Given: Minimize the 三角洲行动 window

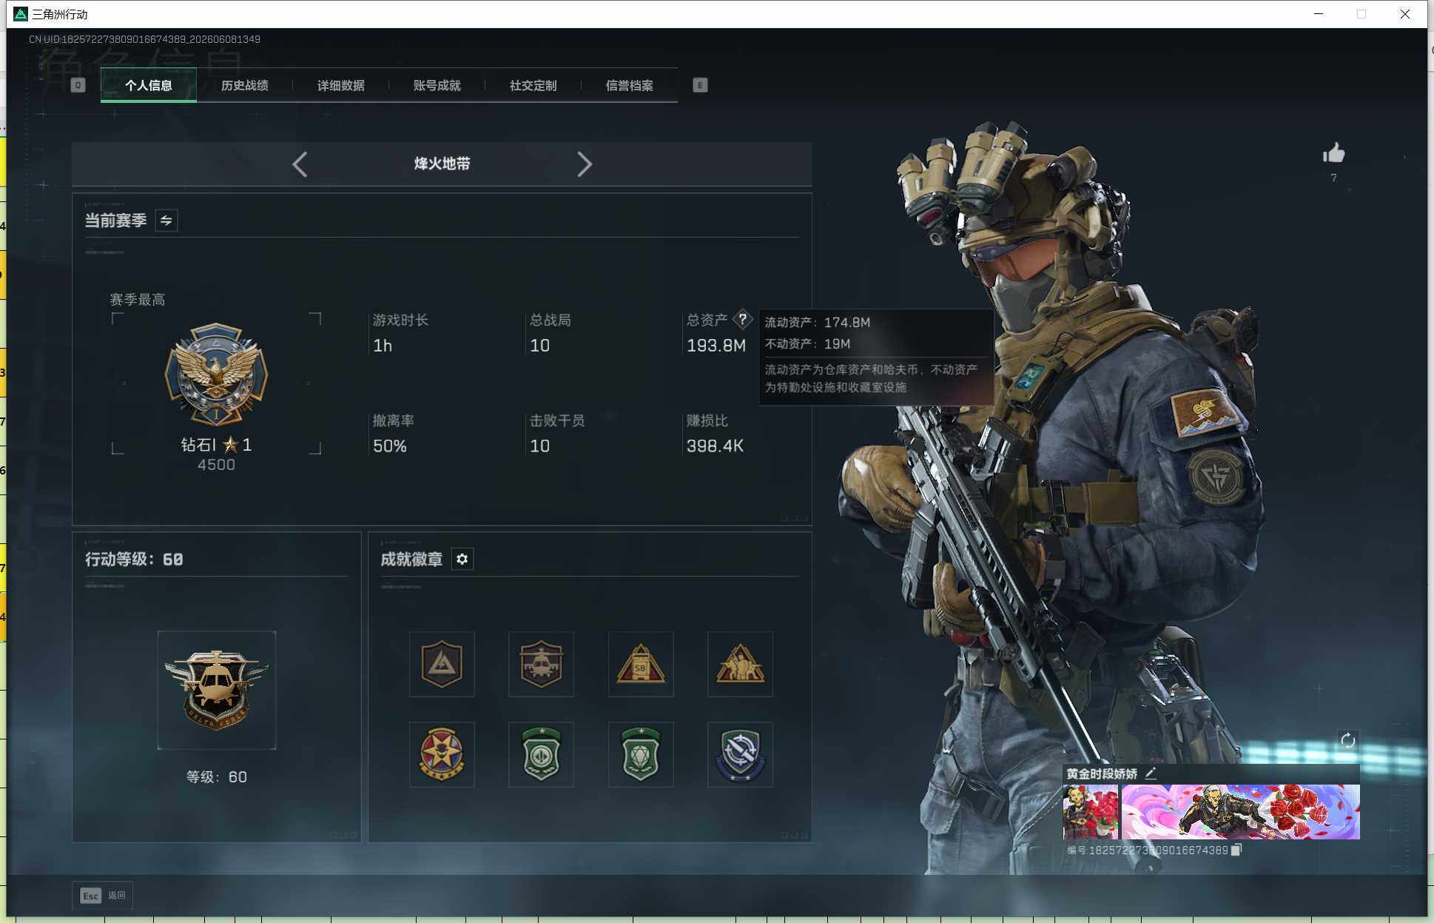Looking at the screenshot, I should coord(1319,14).
